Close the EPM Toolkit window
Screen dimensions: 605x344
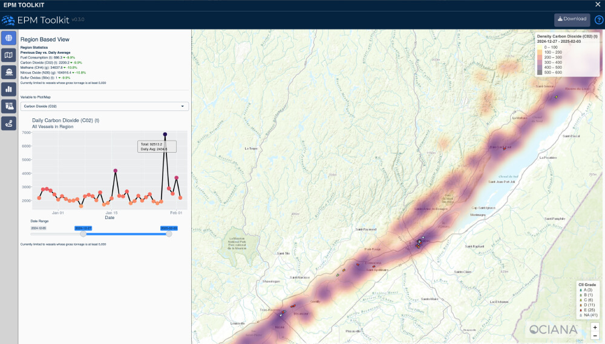pos(598,5)
